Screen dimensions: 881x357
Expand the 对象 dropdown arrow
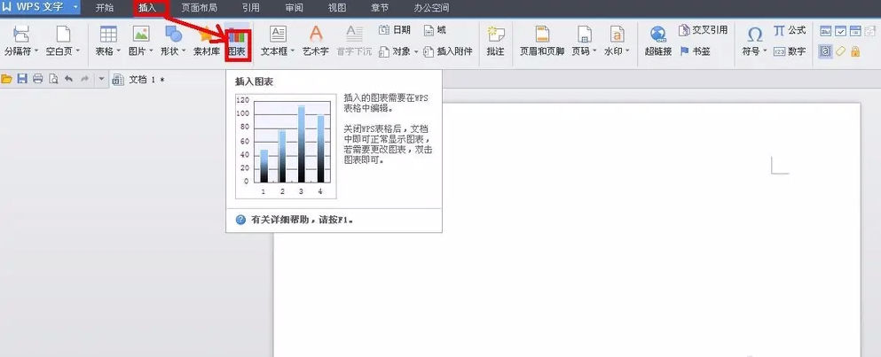[x=416, y=51]
